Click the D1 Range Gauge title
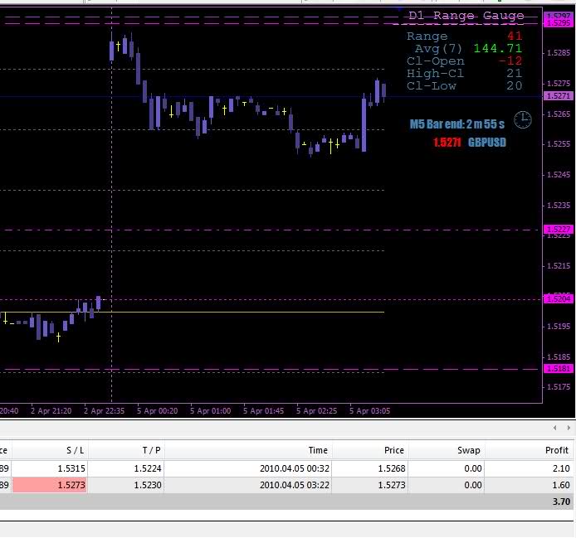Image resolution: width=576 pixels, height=538 pixels. point(466,16)
